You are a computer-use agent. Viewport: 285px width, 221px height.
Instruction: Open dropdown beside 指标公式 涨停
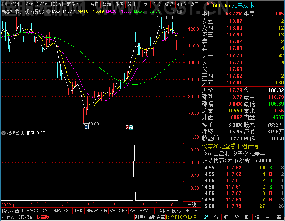point(4,133)
